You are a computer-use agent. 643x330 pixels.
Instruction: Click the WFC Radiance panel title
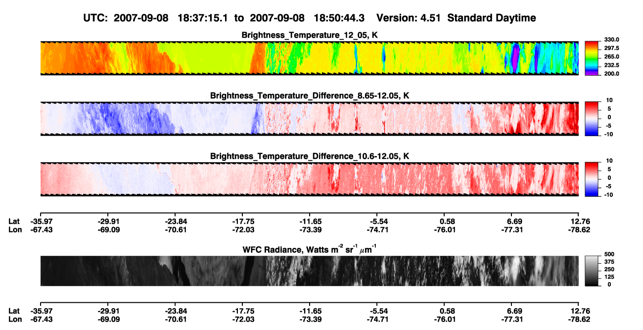click(x=309, y=249)
